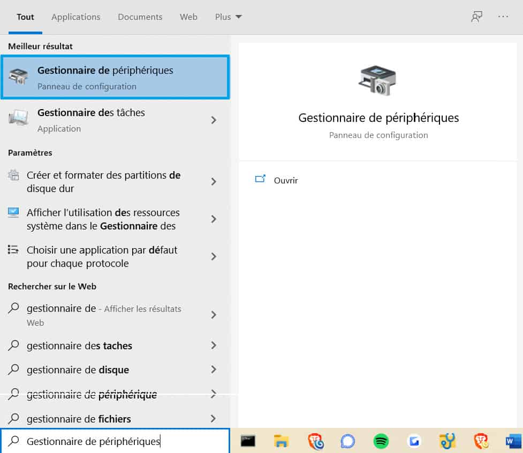Screen dimensions: 523x453
Task: Open the blue arrow app taskbar icon
Action: (x=414, y=441)
